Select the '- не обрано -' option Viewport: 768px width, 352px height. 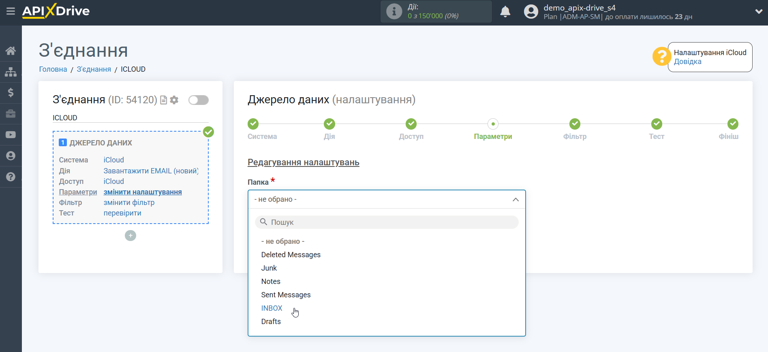click(x=283, y=241)
